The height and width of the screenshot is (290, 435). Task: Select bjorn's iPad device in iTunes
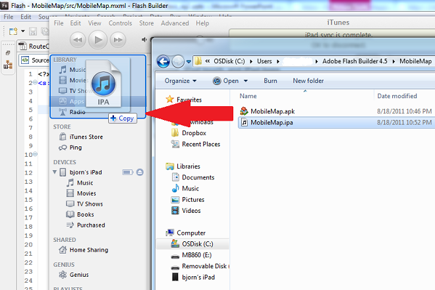point(86,172)
